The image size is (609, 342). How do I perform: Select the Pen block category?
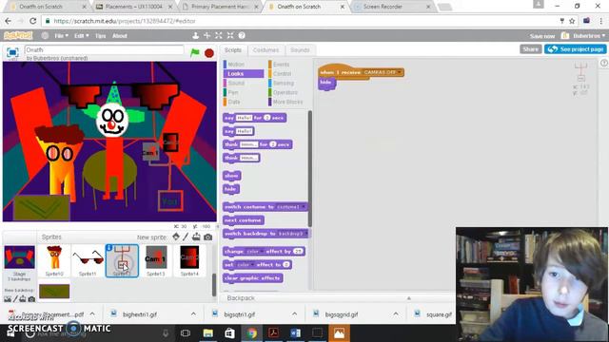pyautogui.click(x=244, y=92)
